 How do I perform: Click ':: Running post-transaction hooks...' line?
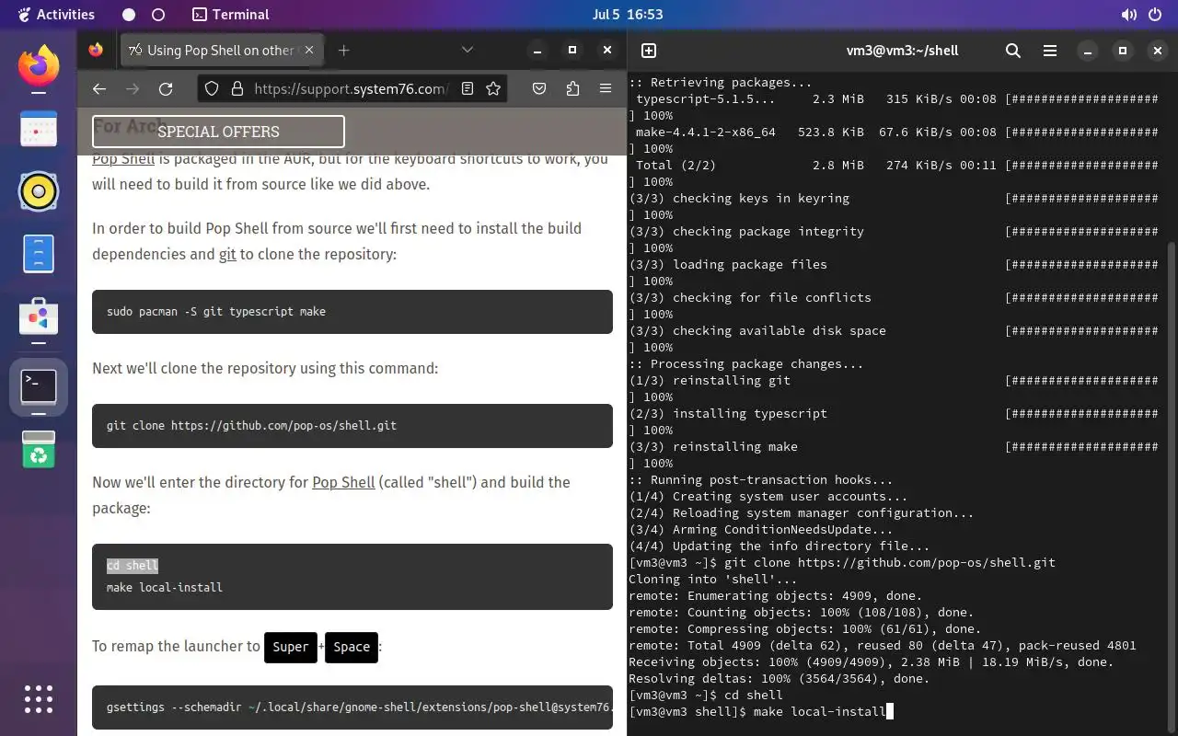(x=761, y=479)
